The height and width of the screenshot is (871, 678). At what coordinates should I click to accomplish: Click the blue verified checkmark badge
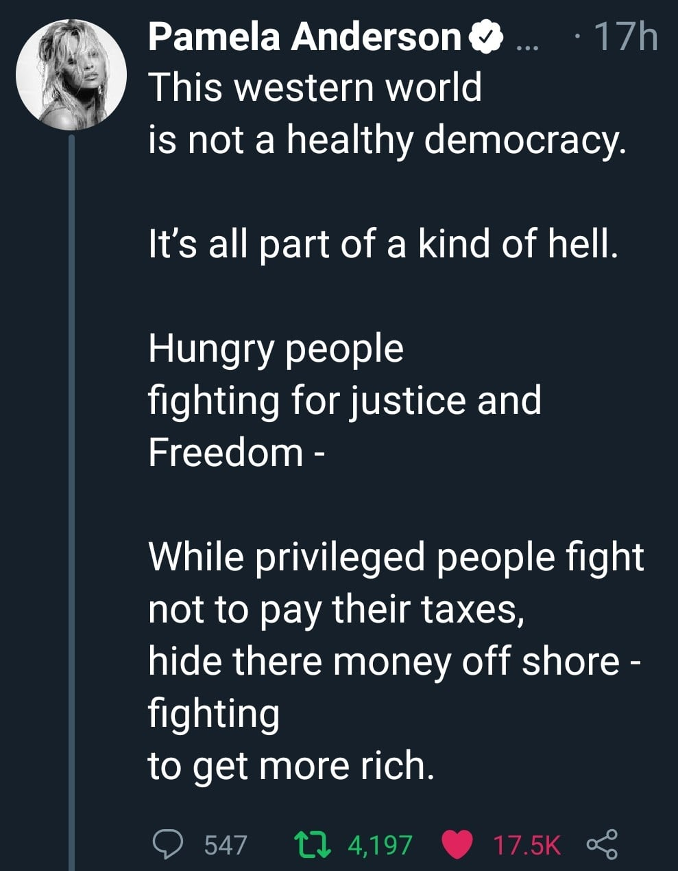point(486,38)
